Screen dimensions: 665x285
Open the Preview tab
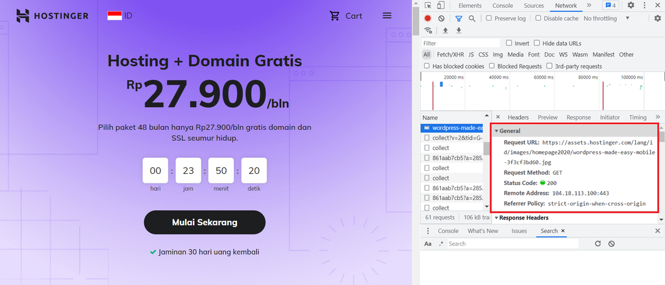[547, 117]
